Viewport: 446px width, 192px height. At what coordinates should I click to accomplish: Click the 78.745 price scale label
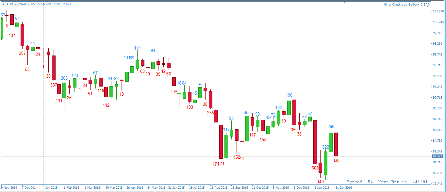point(438,184)
